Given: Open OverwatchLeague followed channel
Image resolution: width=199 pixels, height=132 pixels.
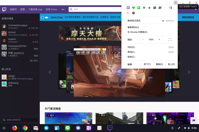Looking at the screenshot, I should (x=20, y=26).
